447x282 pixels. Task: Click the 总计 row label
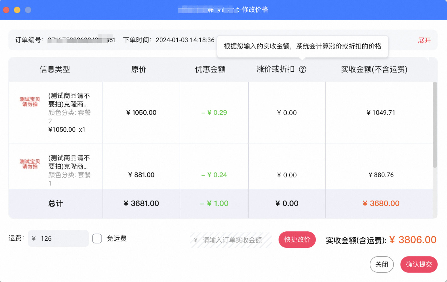(x=55, y=203)
